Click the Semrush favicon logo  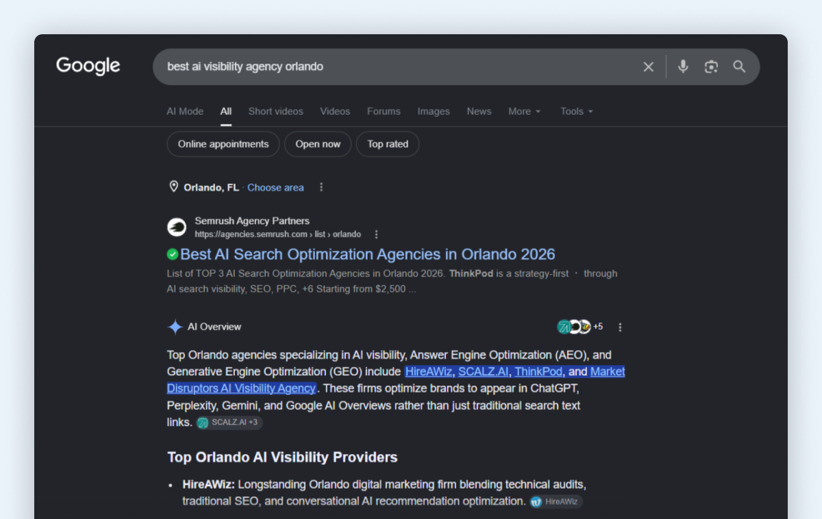[177, 227]
